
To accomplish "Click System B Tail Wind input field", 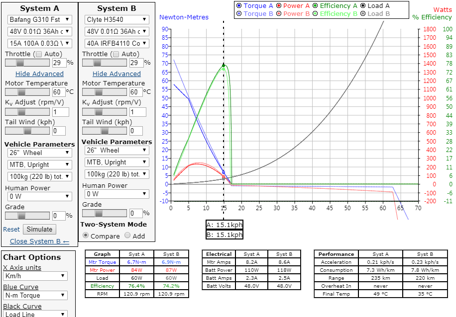I will (136, 131).
